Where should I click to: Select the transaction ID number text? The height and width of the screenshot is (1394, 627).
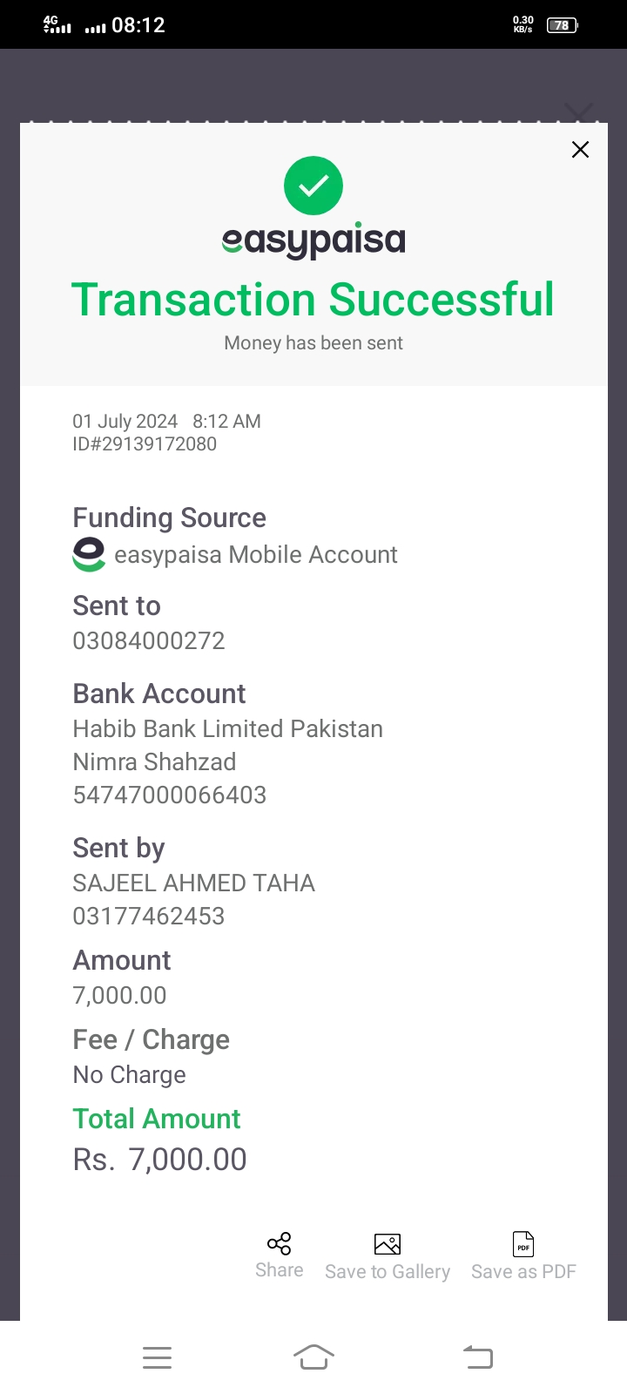click(145, 444)
